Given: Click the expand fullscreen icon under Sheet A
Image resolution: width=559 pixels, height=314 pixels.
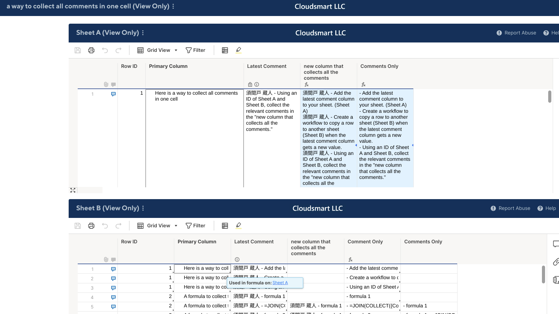Looking at the screenshot, I should point(73,190).
